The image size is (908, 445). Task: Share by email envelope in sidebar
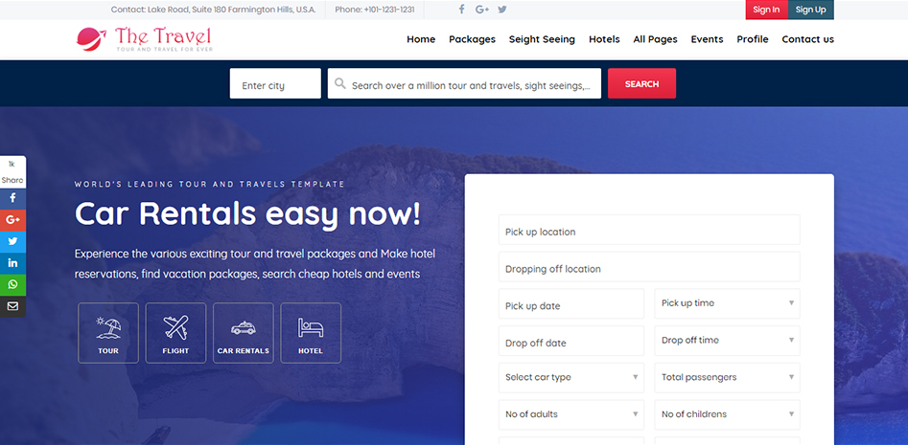(12, 306)
